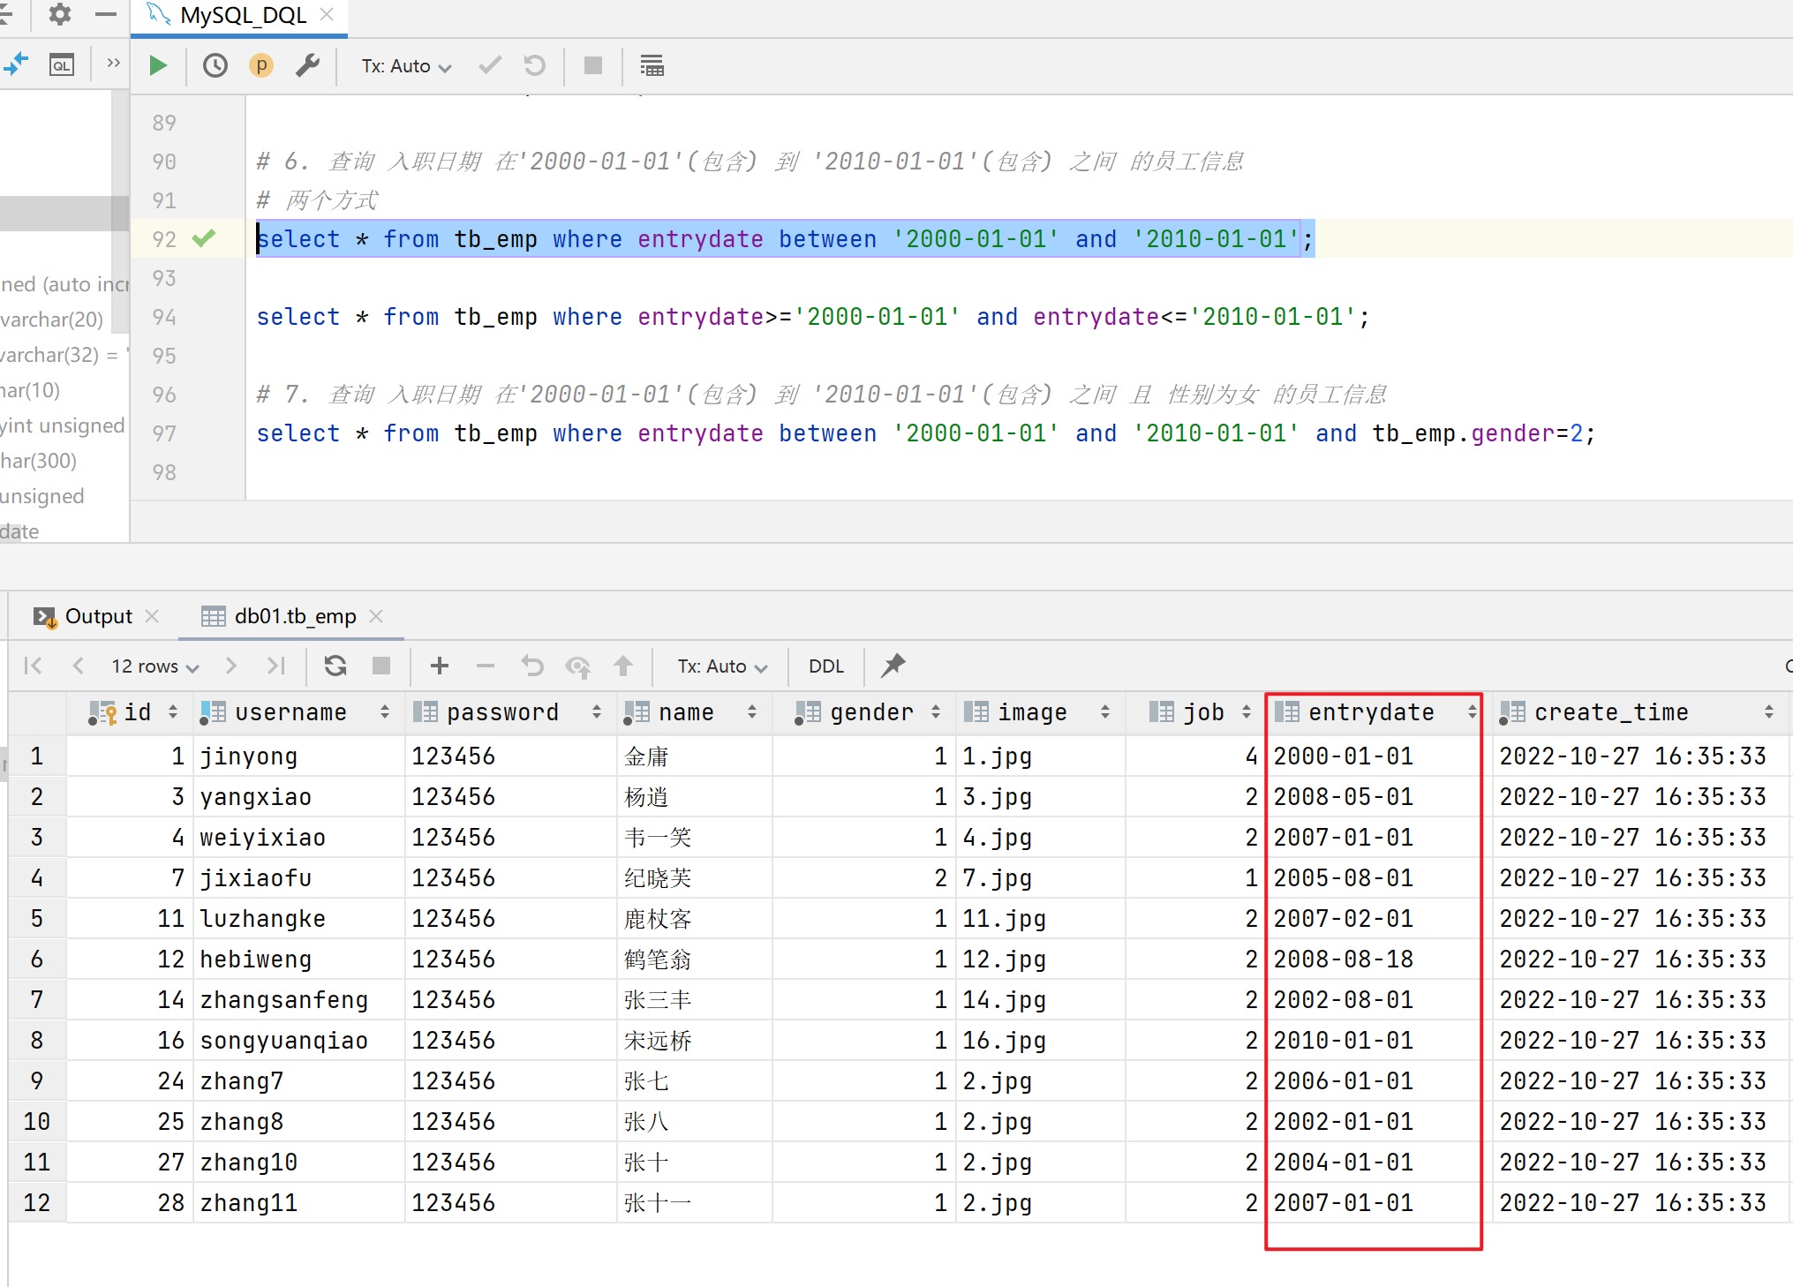Click the 张三丰 name cell
Viewport: 1793px width, 1287px height.
tap(694, 999)
